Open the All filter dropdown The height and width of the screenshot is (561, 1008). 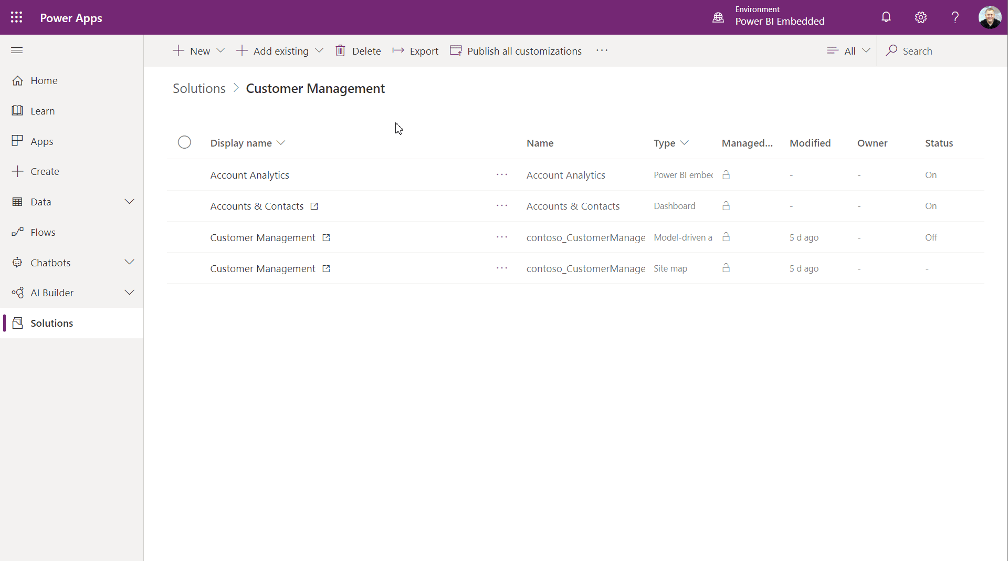coord(849,51)
